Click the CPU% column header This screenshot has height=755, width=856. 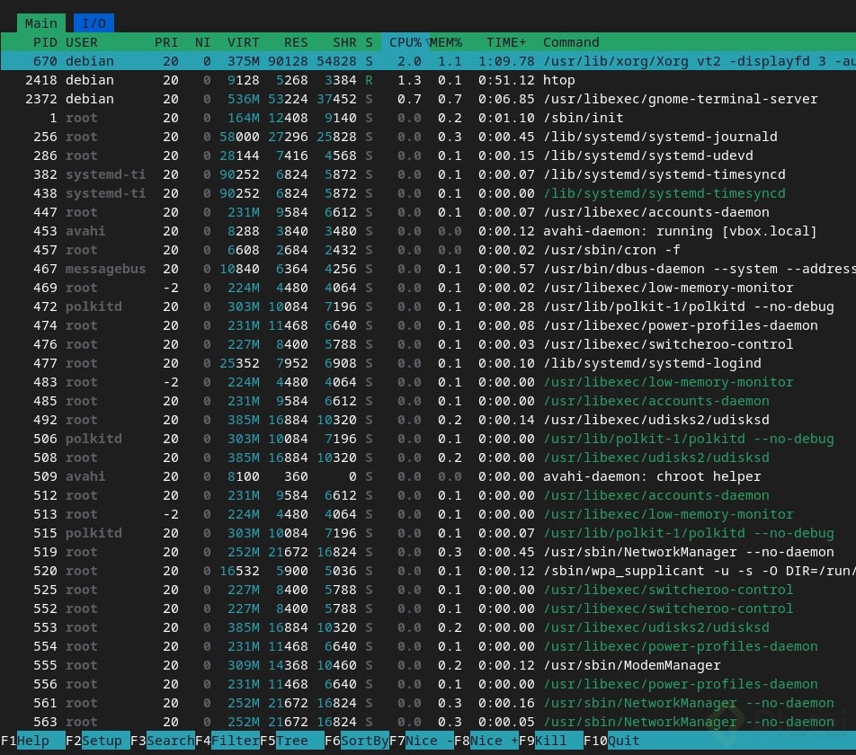tap(405, 42)
